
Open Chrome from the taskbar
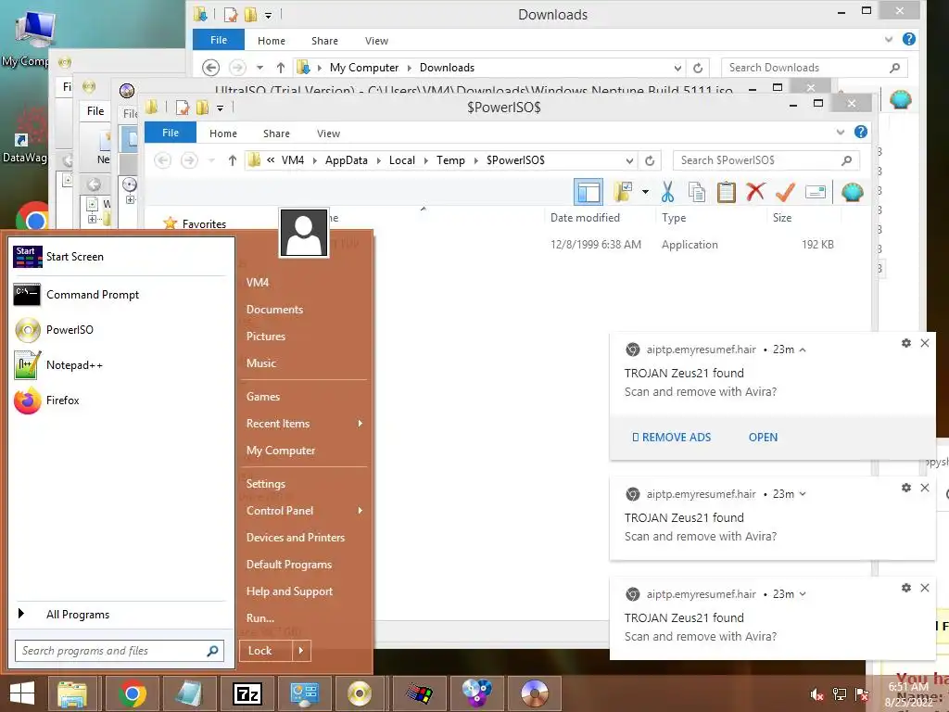(x=133, y=693)
